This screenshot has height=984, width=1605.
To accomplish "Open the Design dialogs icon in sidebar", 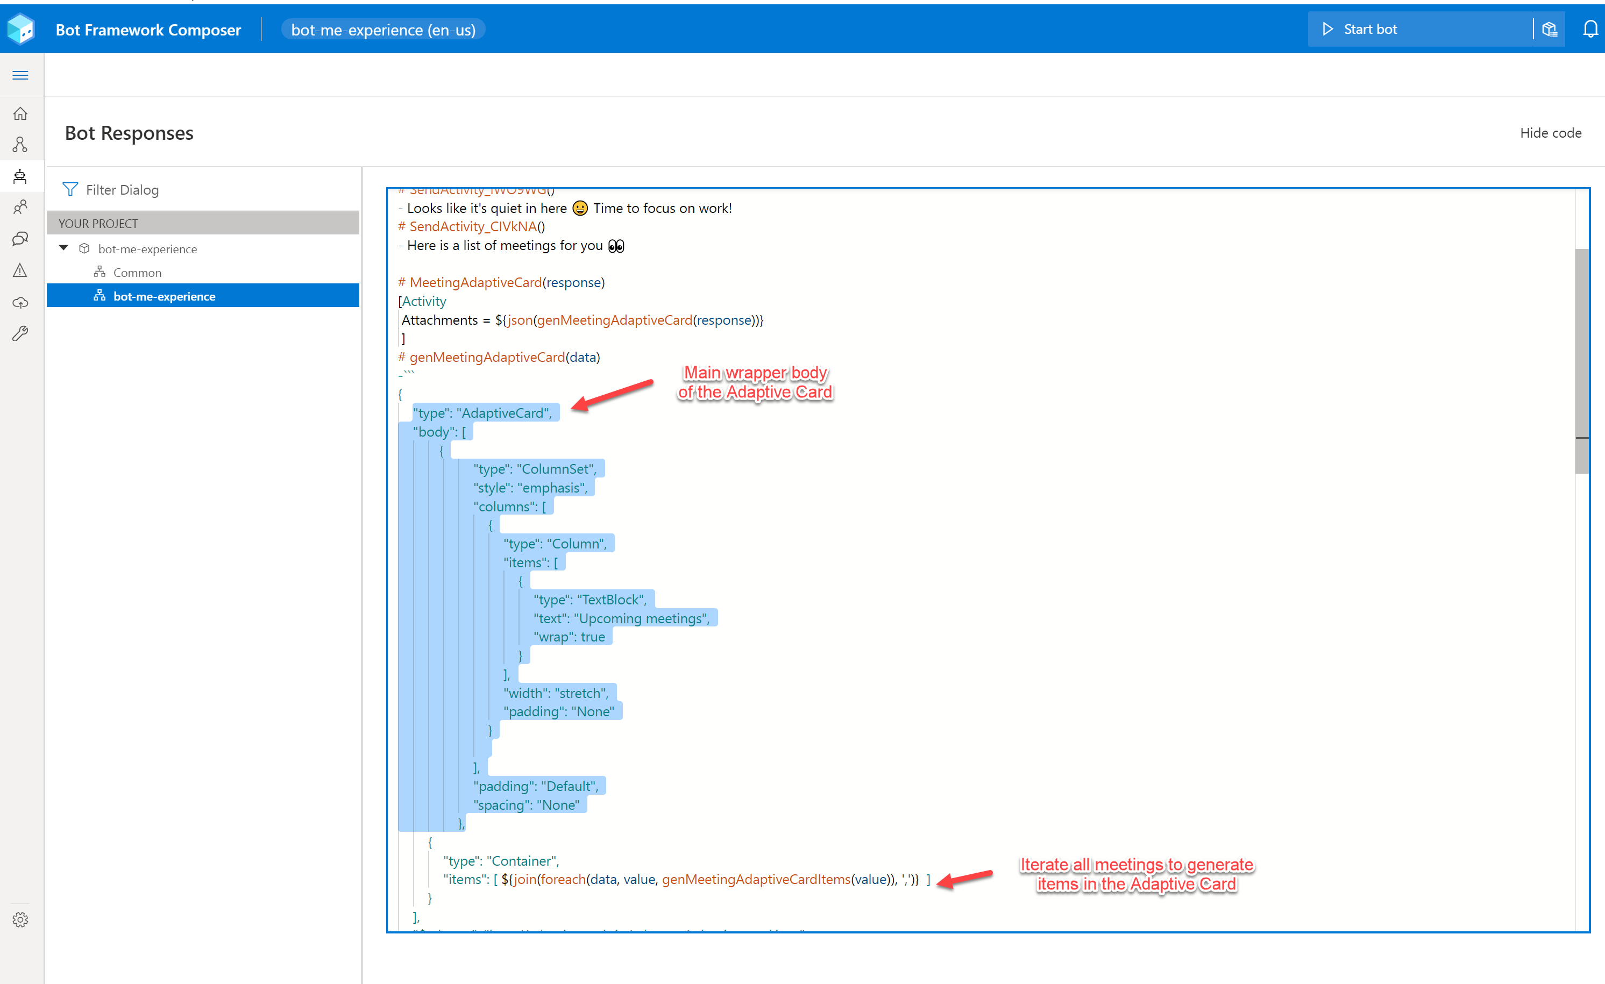I will click(x=20, y=145).
